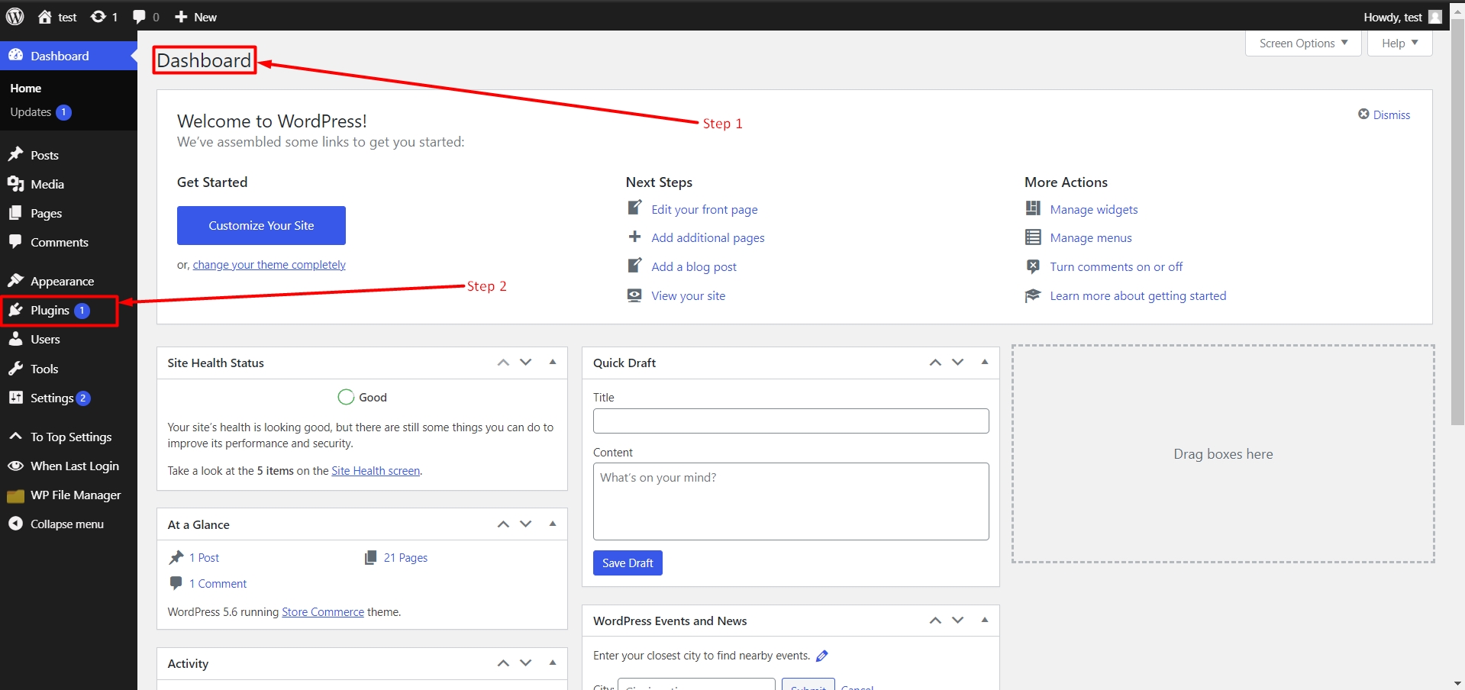
Task: Click the Appearance paintbrush icon
Action: (x=15, y=281)
